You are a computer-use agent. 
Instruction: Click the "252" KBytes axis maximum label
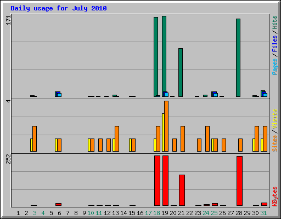8,159
